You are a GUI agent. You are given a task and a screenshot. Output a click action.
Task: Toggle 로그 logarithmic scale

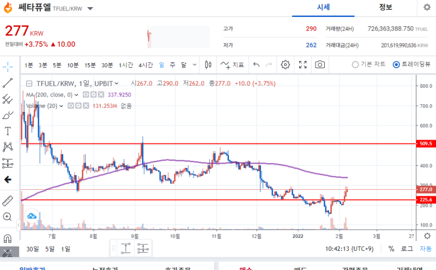pyautogui.click(x=407, y=249)
